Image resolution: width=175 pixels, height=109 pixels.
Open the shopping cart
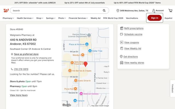pos(170,11)
